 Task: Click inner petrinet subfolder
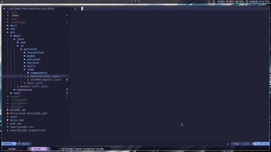pyautogui.click(x=33, y=59)
